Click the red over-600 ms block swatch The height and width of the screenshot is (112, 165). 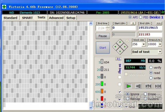(x=102, y=98)
